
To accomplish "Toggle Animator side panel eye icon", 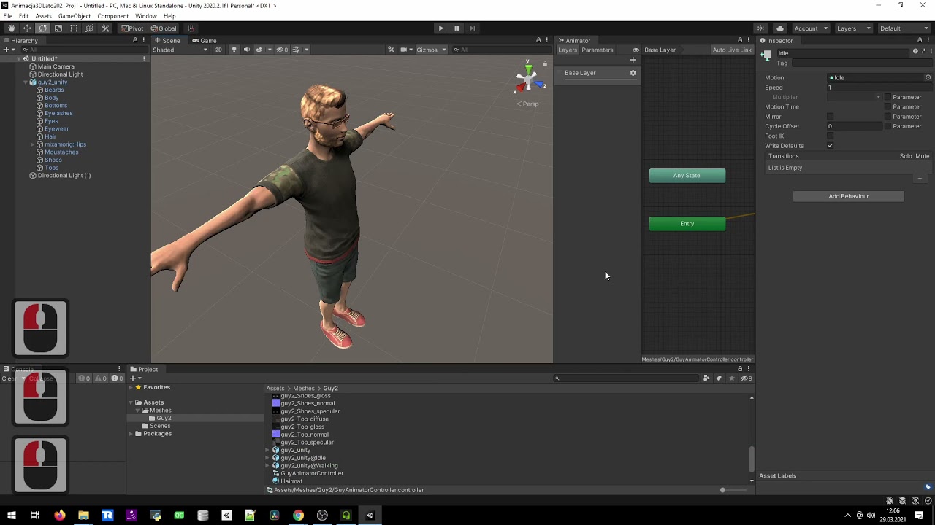I will click(x=636, y=50).
